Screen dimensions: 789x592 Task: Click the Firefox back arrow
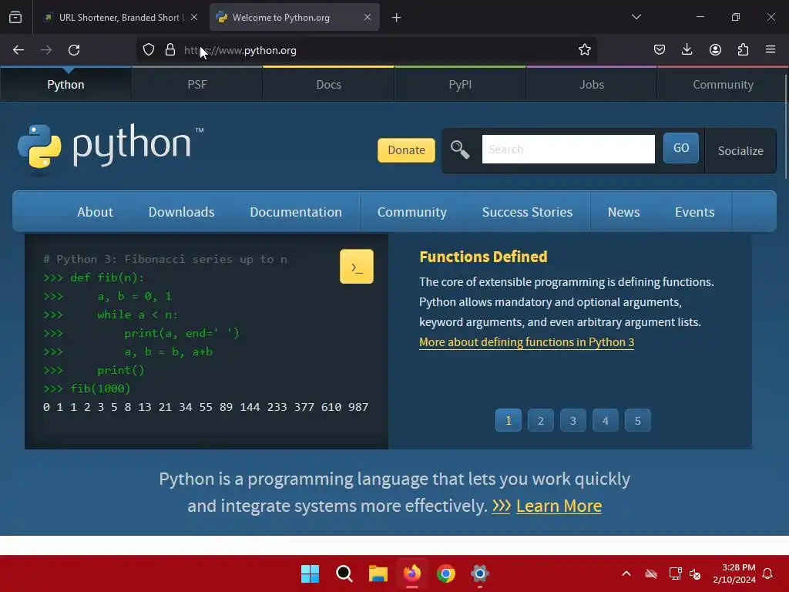(18, 50)
